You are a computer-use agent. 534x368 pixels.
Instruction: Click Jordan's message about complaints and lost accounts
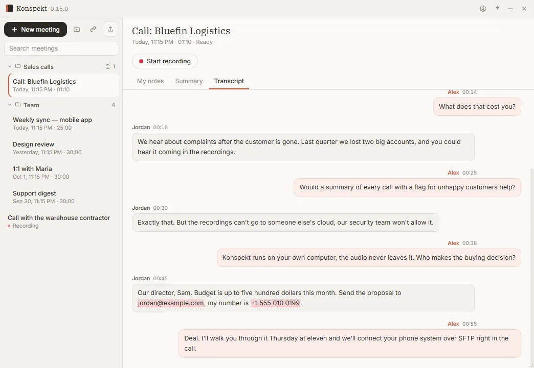pos(303,147)
